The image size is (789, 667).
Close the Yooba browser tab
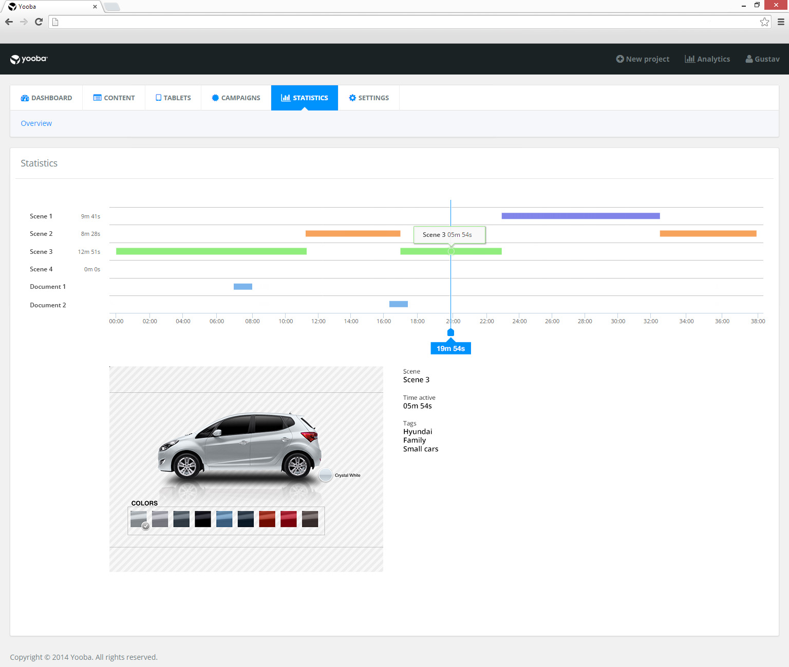coord(95,7)
